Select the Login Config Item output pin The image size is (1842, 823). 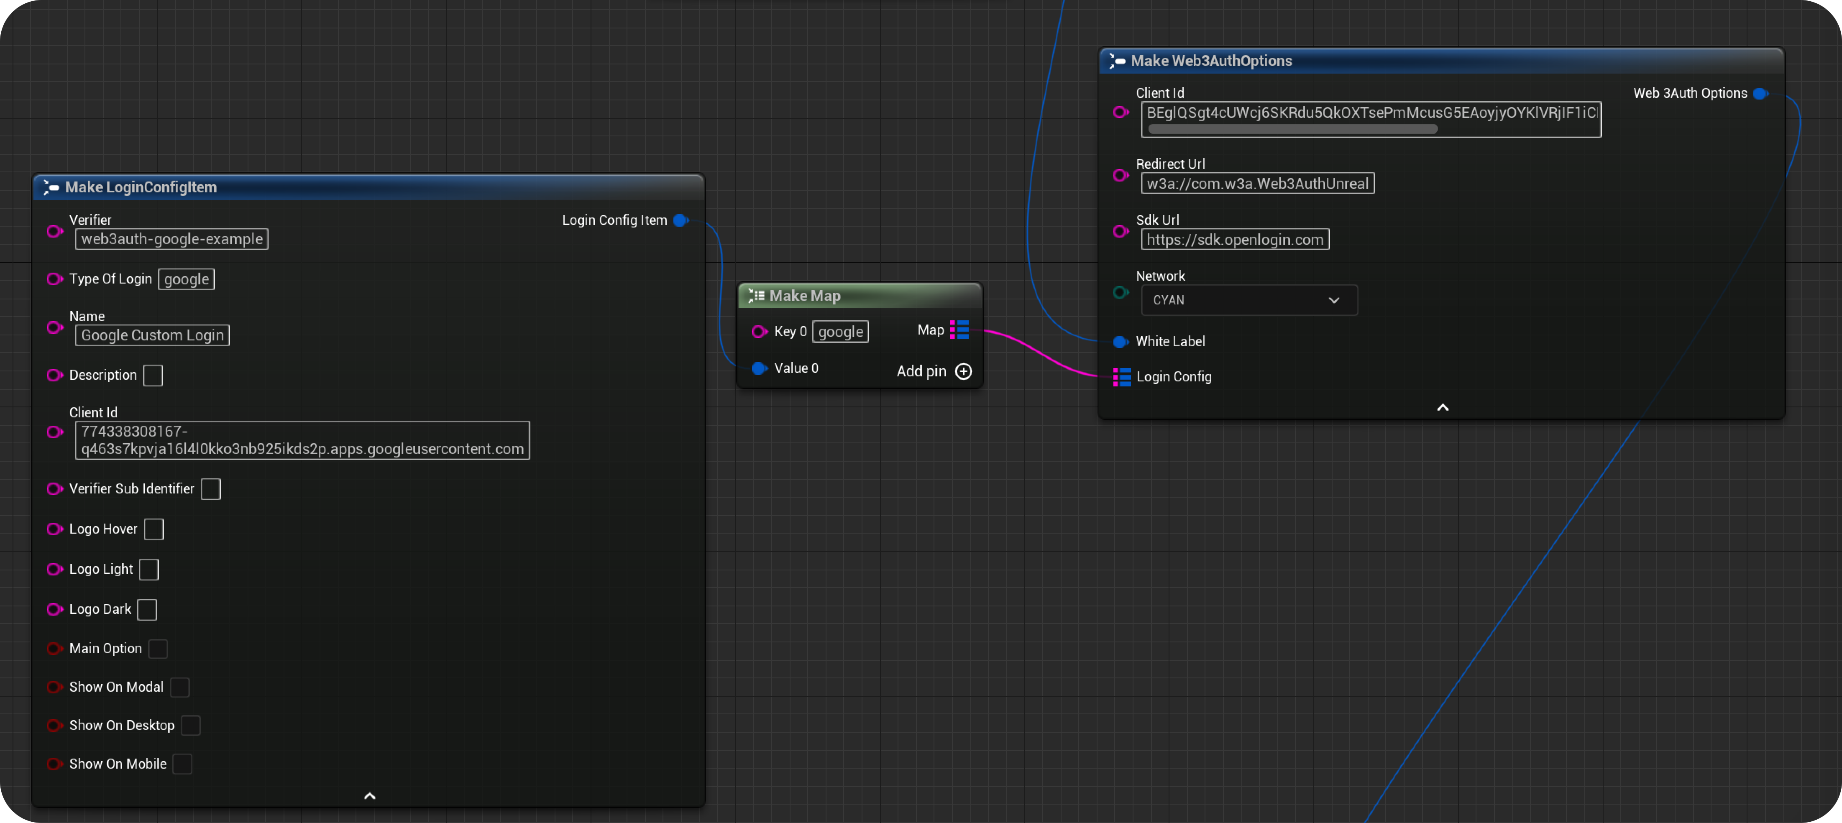tap(681, 220)
